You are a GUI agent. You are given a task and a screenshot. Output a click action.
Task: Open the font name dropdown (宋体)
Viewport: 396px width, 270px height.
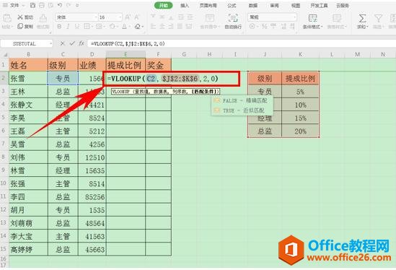96,17
